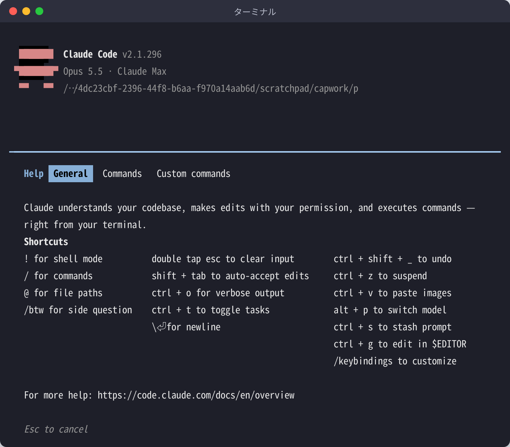Click '/keybindings to customize'
Image resolution: width=510 pixels, height=447 pixels.
pos(395,361)
